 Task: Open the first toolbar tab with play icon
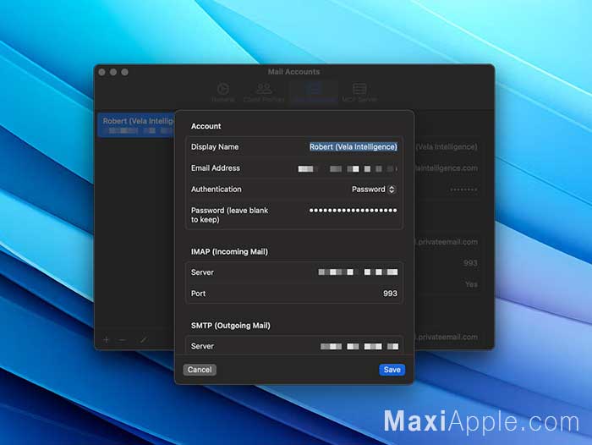(x=222, y=92)
